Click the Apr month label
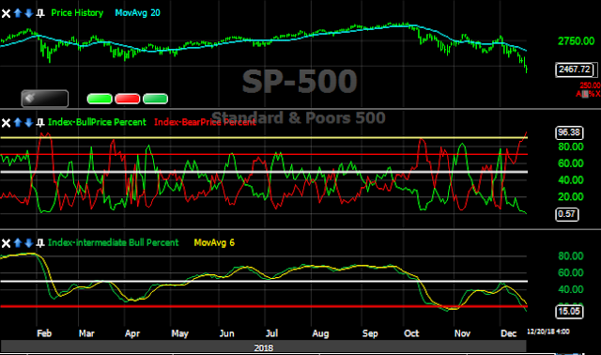The image size is (601, 355). (132, 333)
